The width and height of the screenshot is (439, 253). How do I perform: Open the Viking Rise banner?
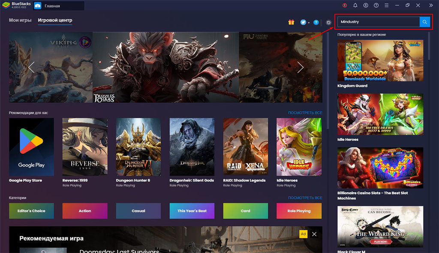pyautogui.click(x=51, y=67)
